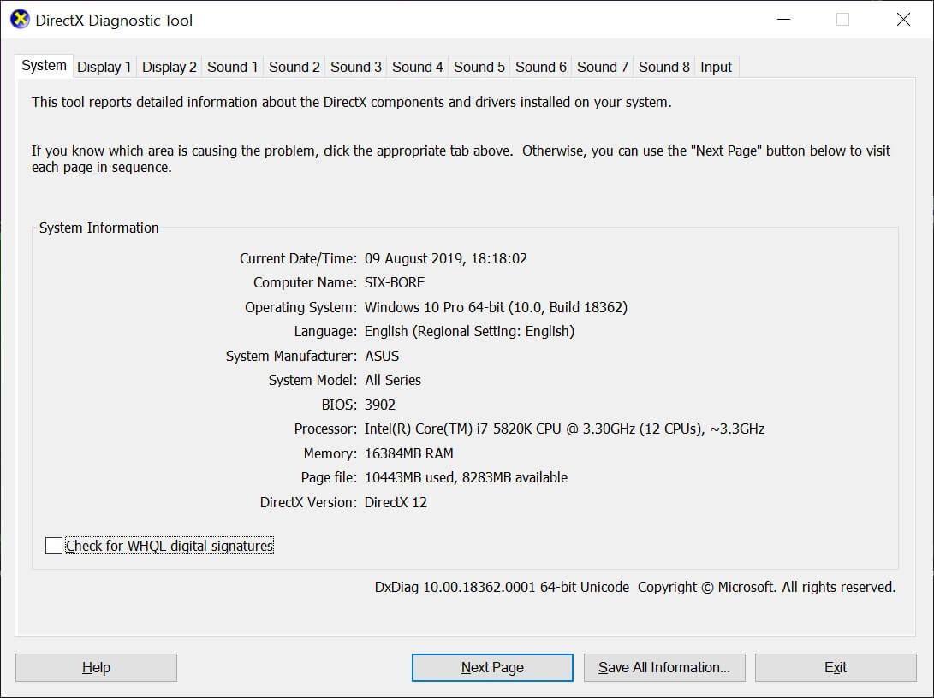Click the DxDiag 10.00.18362.0001 version text

[x=502, y=588]
